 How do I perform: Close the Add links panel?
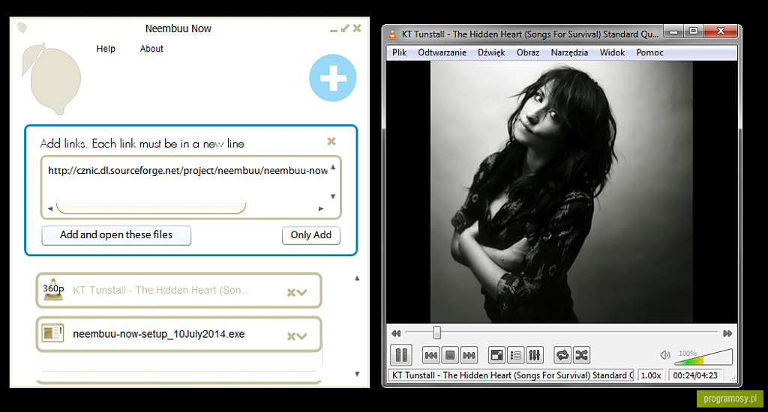pos(331,142)
